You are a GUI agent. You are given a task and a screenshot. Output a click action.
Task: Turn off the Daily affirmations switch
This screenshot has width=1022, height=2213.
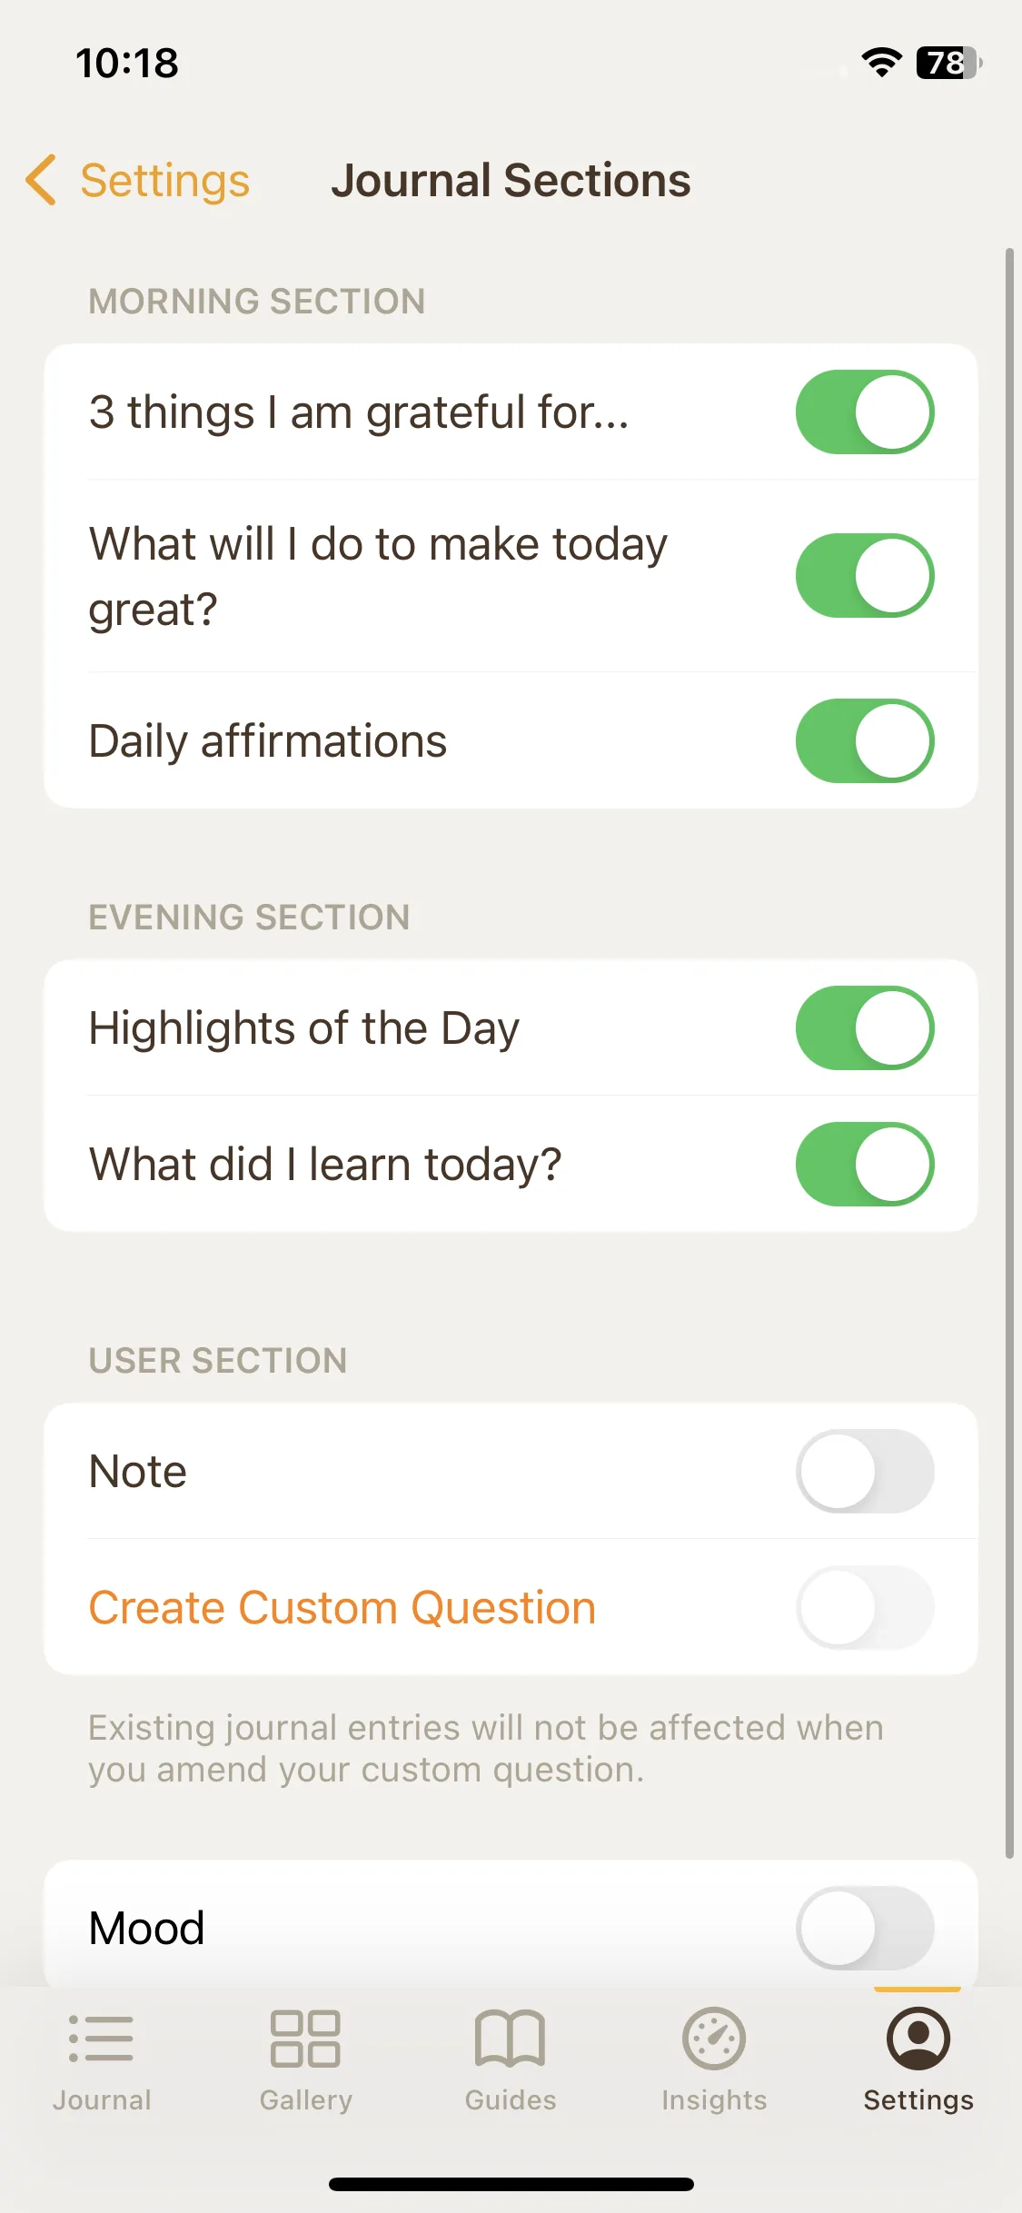coord(865,740)
